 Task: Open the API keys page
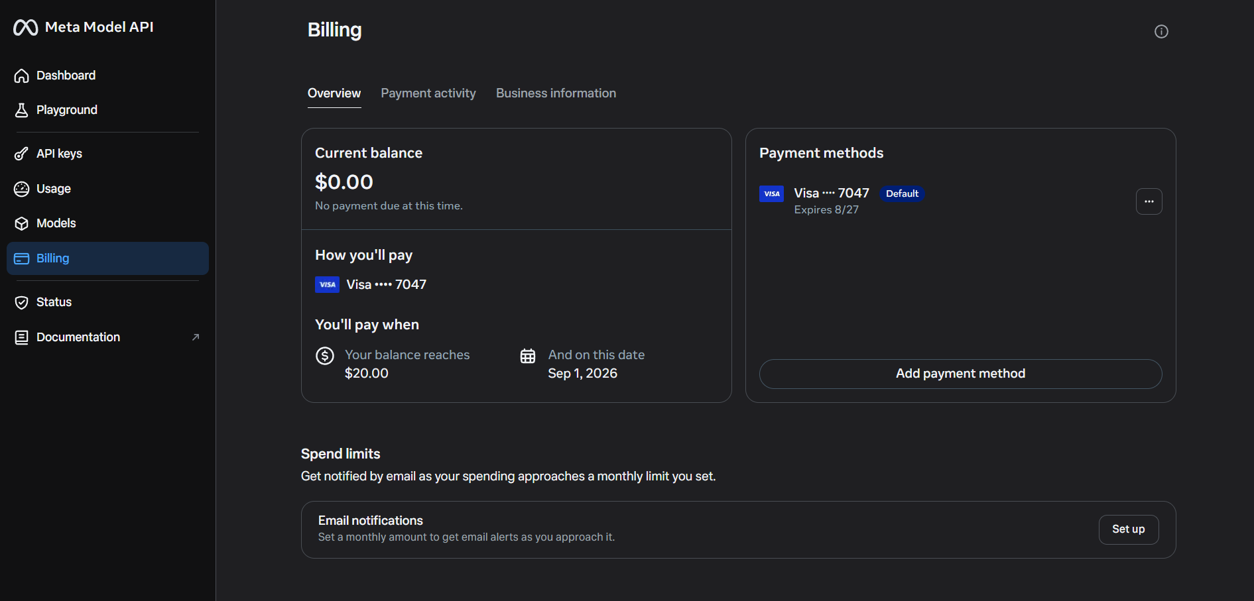click(x=107, y=154)
